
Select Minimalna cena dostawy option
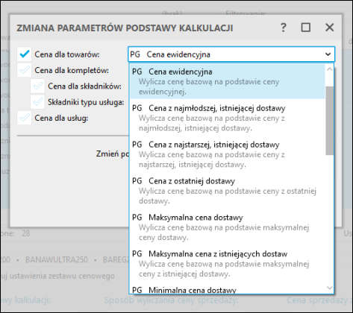coord(228,289)
